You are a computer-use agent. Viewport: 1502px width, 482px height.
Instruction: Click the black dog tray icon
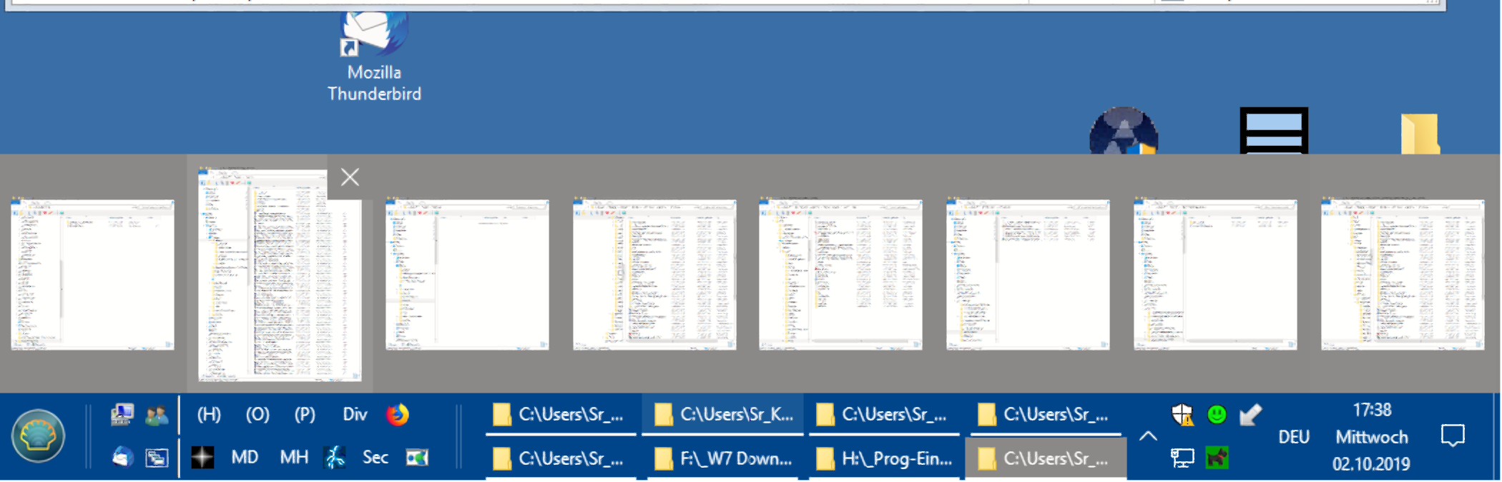[x=1217, y=458]
